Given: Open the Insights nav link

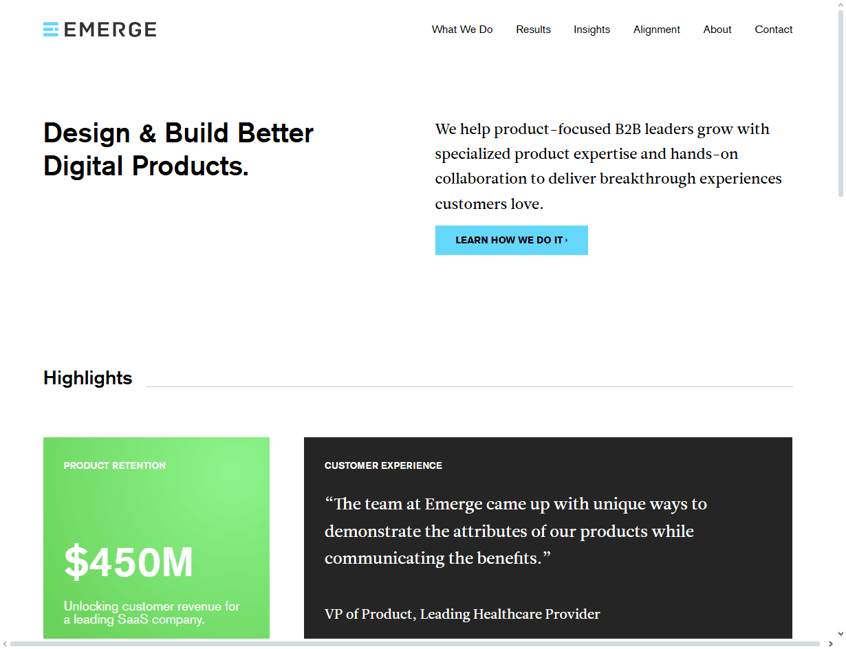Looking at the screenshot, I should point(592,30).
